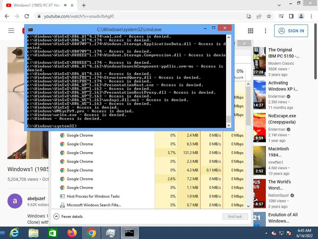The height and width of the screenshot is (239, 318).
Task: Open Chrome media controls icon
Action: (281, 16)
